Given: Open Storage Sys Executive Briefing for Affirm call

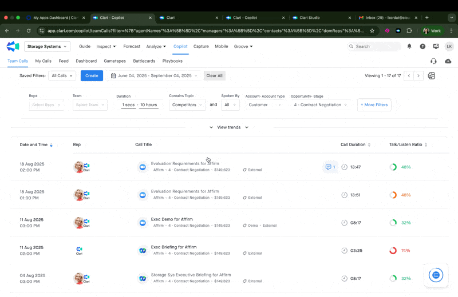Looking at the screenshot, I should [191, 275].
